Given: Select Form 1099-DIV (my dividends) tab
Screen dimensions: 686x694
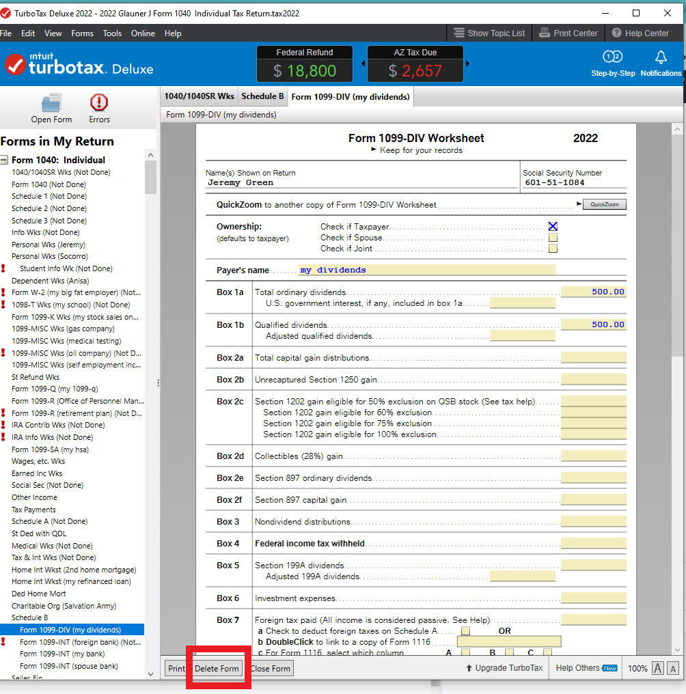Looking at the screenshot, I should coord(351,96).
